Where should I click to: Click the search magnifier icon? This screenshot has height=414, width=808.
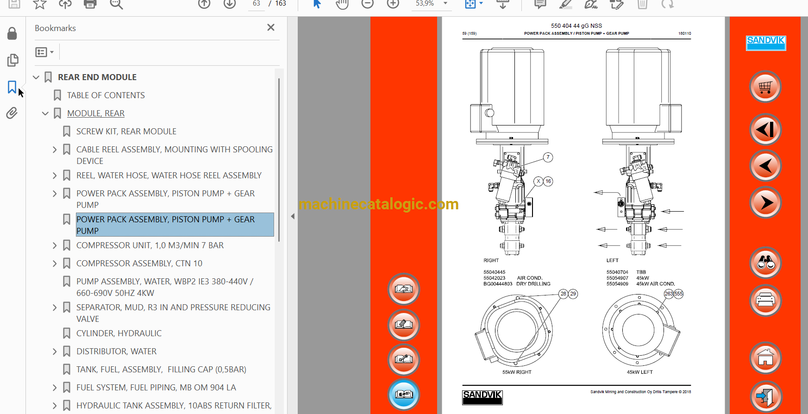pyautogui.click(x=116, y=4)
